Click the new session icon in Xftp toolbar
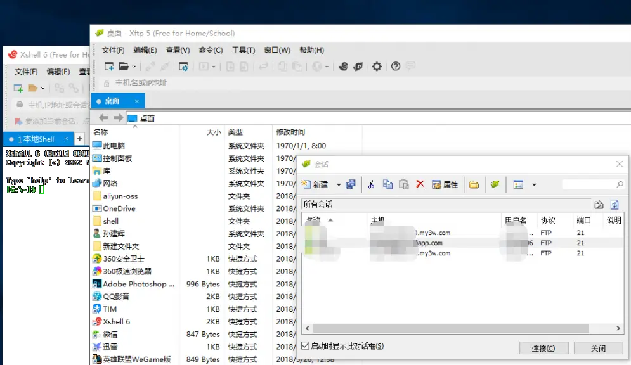Viewport: 631px width, 365px height. pos(109,67)
